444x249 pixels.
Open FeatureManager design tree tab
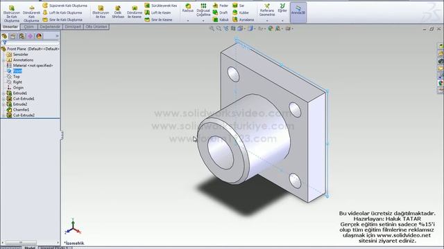point(4,36)
